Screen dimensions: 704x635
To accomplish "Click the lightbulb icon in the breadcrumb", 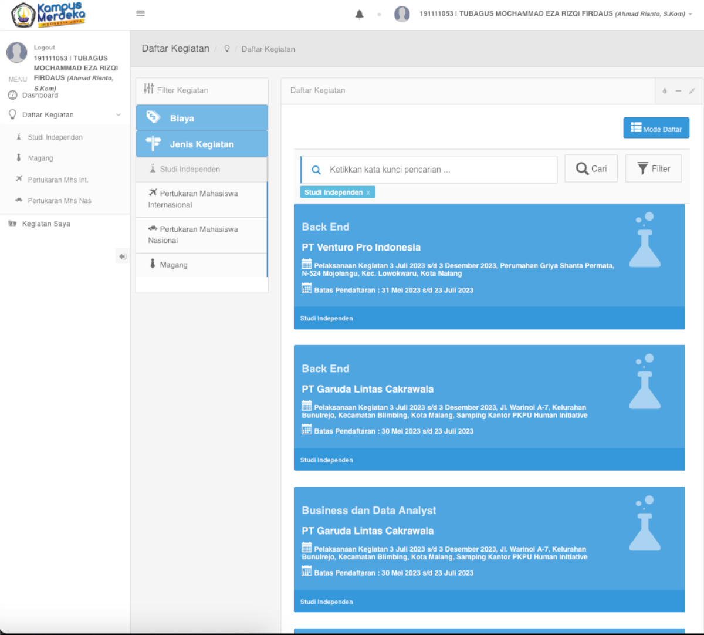I will (x=227, y=49).
